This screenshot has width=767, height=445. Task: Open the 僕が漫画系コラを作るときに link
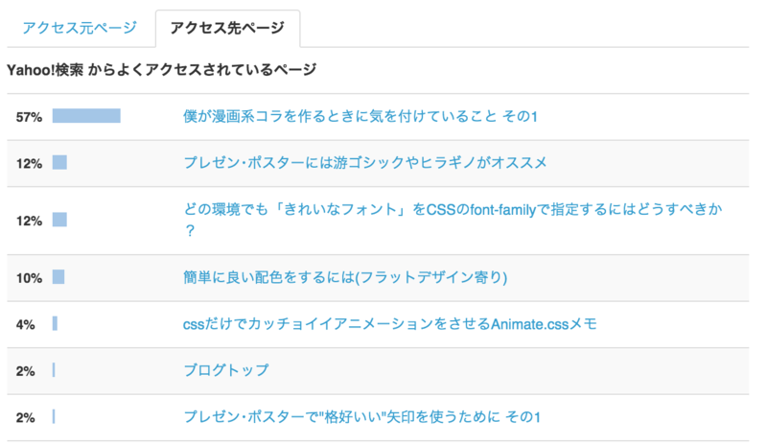tap(360, 117)
